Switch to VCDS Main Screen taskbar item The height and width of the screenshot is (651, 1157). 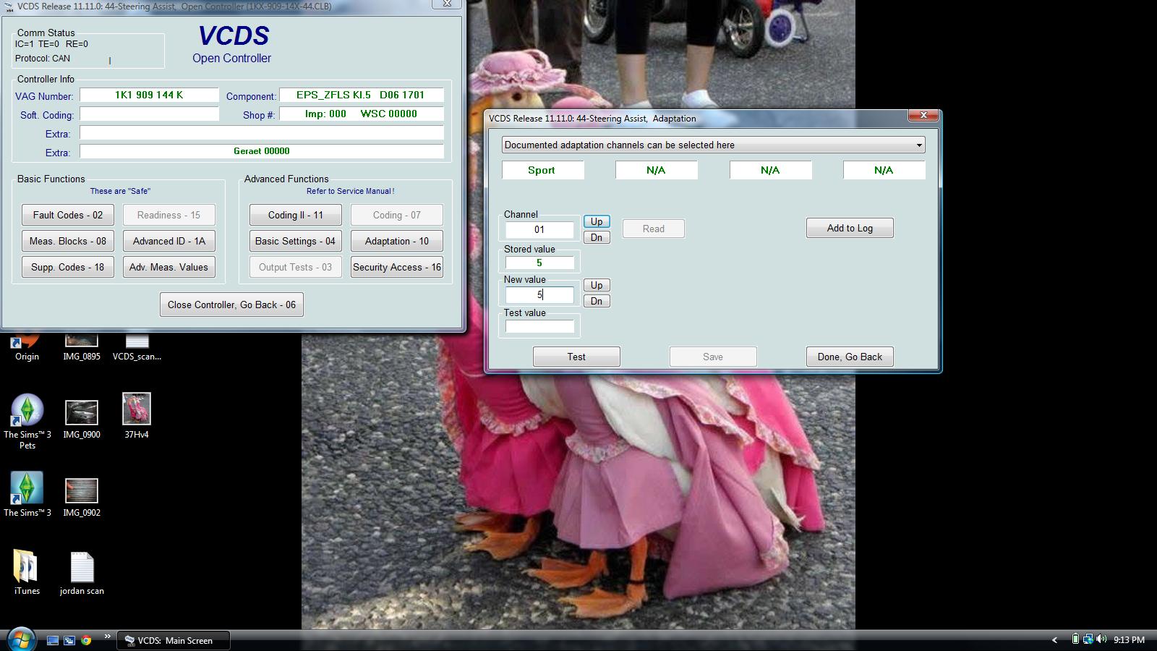(174, 640)
